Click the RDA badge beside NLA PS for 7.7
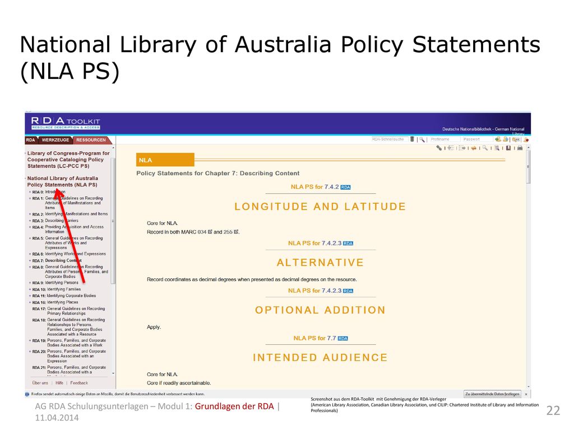Viewport: 574px width, 430px height. coord(342,339)
